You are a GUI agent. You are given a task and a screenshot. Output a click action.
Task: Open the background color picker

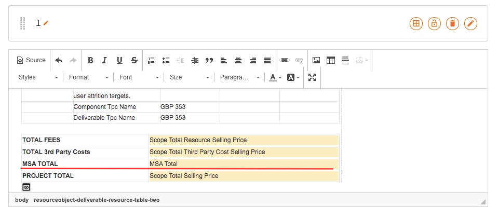coord(293,77)
